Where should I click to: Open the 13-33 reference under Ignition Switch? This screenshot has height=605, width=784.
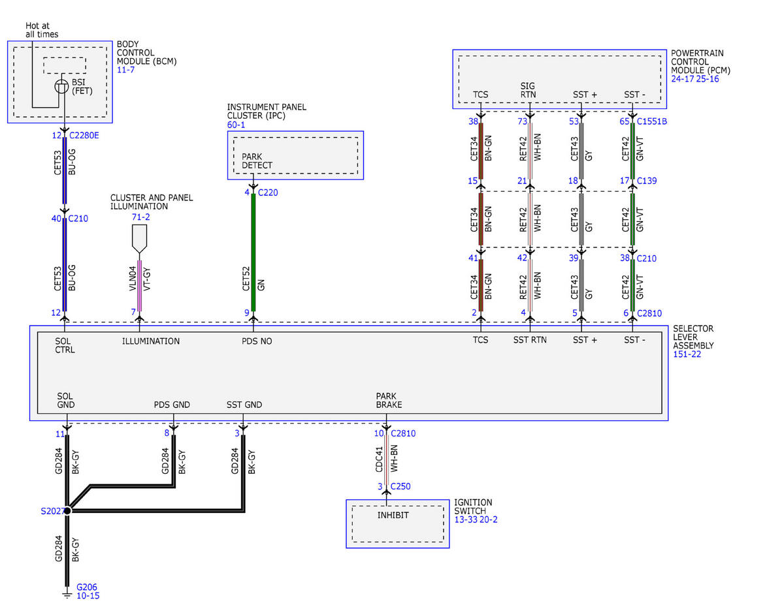point(466,520)
